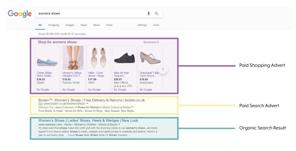This screenshot has width=296, height=151.
Task: Click the Nike product star rating
Action: tap(120, 86)
